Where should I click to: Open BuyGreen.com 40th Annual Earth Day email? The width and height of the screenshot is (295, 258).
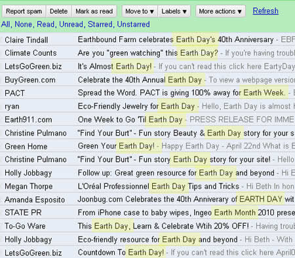(147, 80)
